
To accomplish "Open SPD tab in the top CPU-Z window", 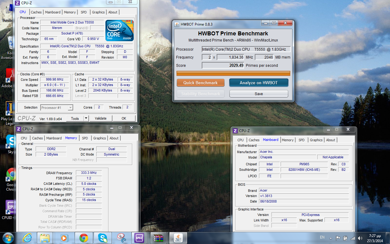I will [84, 12].
